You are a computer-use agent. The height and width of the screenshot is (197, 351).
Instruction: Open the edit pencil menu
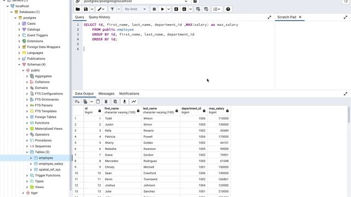[101, 9]
